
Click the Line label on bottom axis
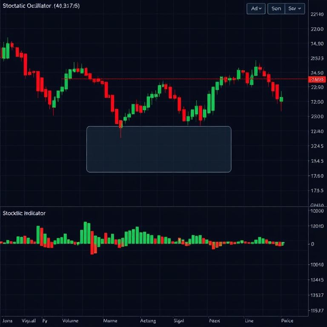(x=250, y=321)
